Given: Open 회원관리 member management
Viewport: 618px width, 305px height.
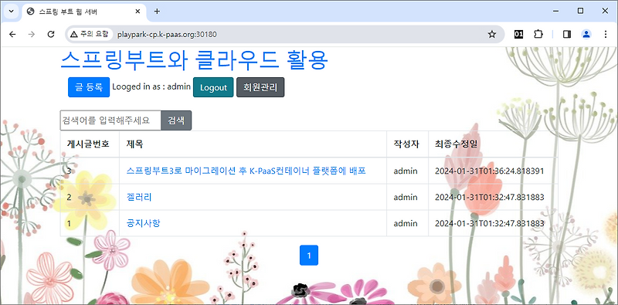Looking at the screenshot, I should pyautogui.click(x=260, y=87).
